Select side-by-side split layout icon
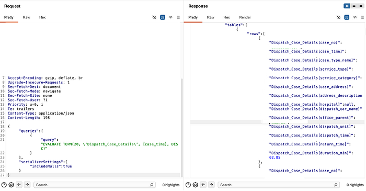366x191 pixels. pos(347,6)
